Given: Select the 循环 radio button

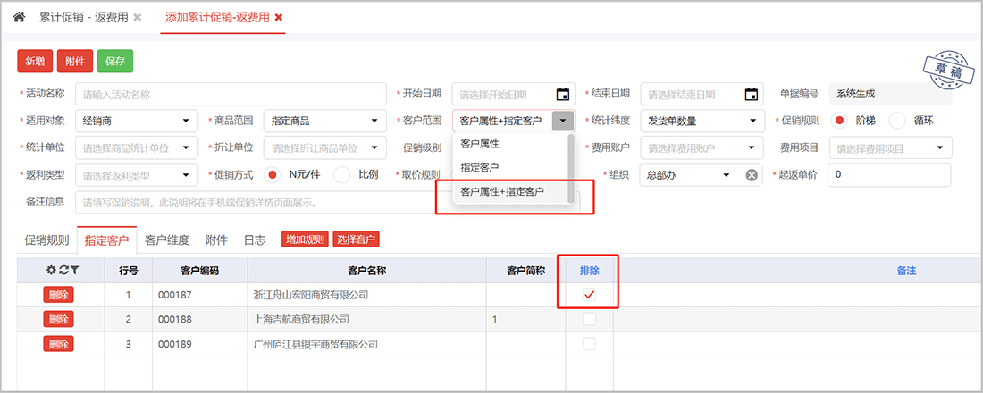Looking at the screenshot, I should pos(898,122).
